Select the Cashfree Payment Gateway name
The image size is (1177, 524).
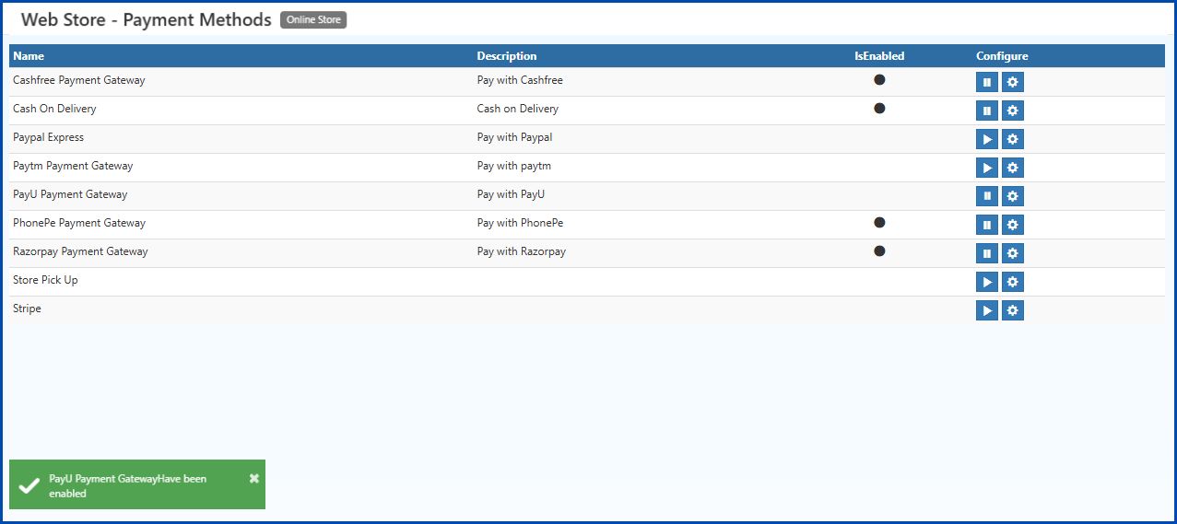pos(79,80)
